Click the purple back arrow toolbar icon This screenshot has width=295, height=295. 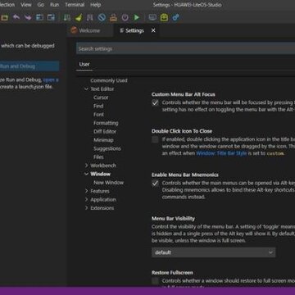(x=16, y=18)
